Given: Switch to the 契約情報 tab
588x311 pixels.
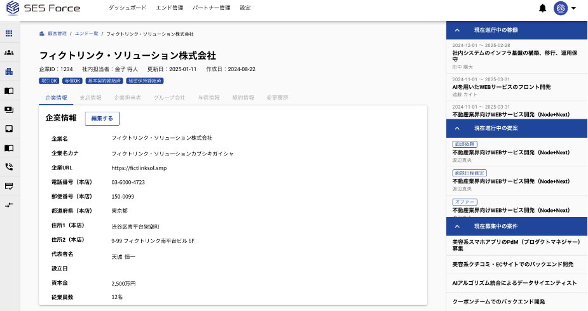Looking at the screenshot, I should [243, 98].
